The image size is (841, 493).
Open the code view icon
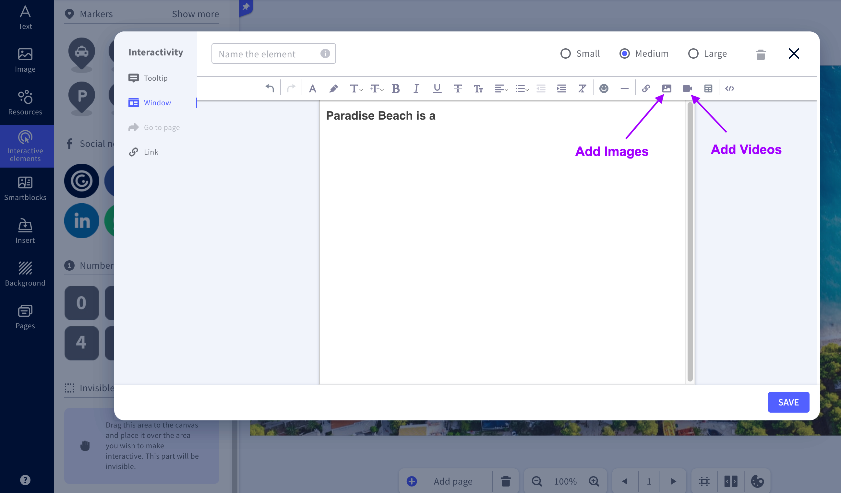(x=729, y=88)
